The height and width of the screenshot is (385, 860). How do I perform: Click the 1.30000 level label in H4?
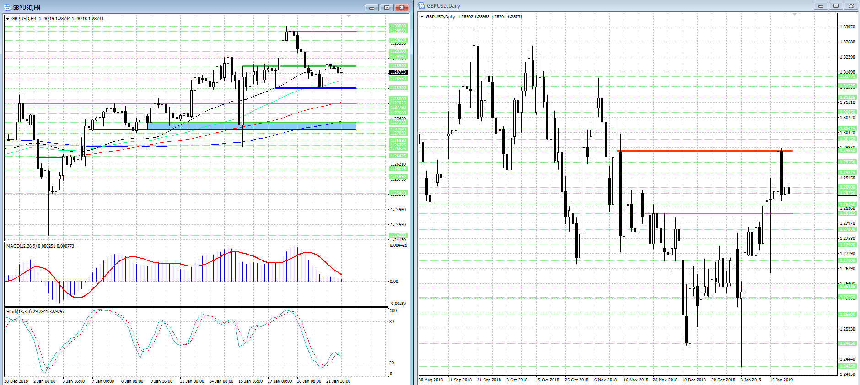click(398, 26)
